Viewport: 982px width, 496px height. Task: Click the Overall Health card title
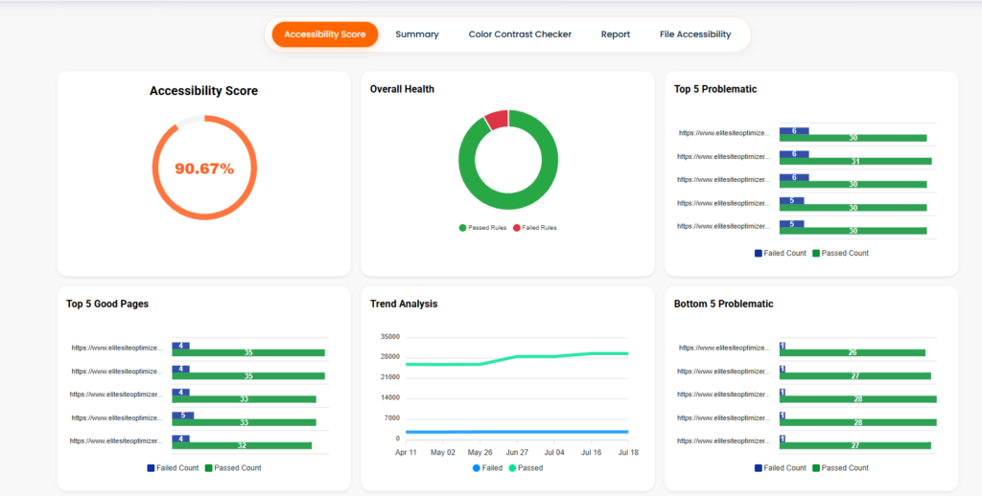402,89
